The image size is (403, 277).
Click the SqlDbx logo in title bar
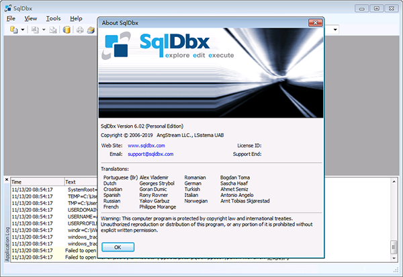click(x=7, y=7)
